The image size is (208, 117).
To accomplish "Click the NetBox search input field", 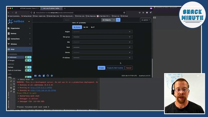I will 82,20.
